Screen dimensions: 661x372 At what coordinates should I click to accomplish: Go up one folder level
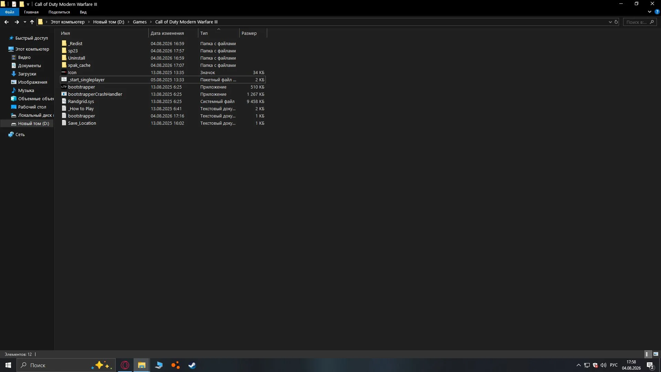[x=32, y=22]
